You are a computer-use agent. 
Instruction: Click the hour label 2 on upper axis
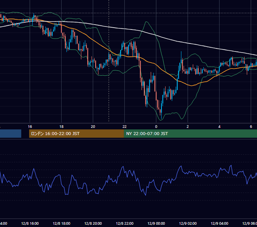188,127
